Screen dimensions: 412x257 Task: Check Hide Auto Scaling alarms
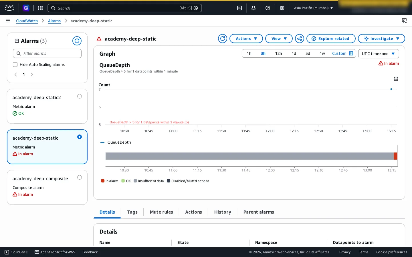point(15,65)
